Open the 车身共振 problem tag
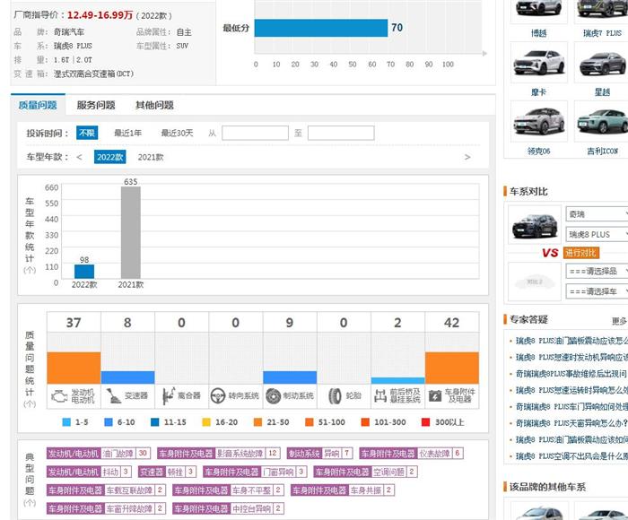 [343, 490]
